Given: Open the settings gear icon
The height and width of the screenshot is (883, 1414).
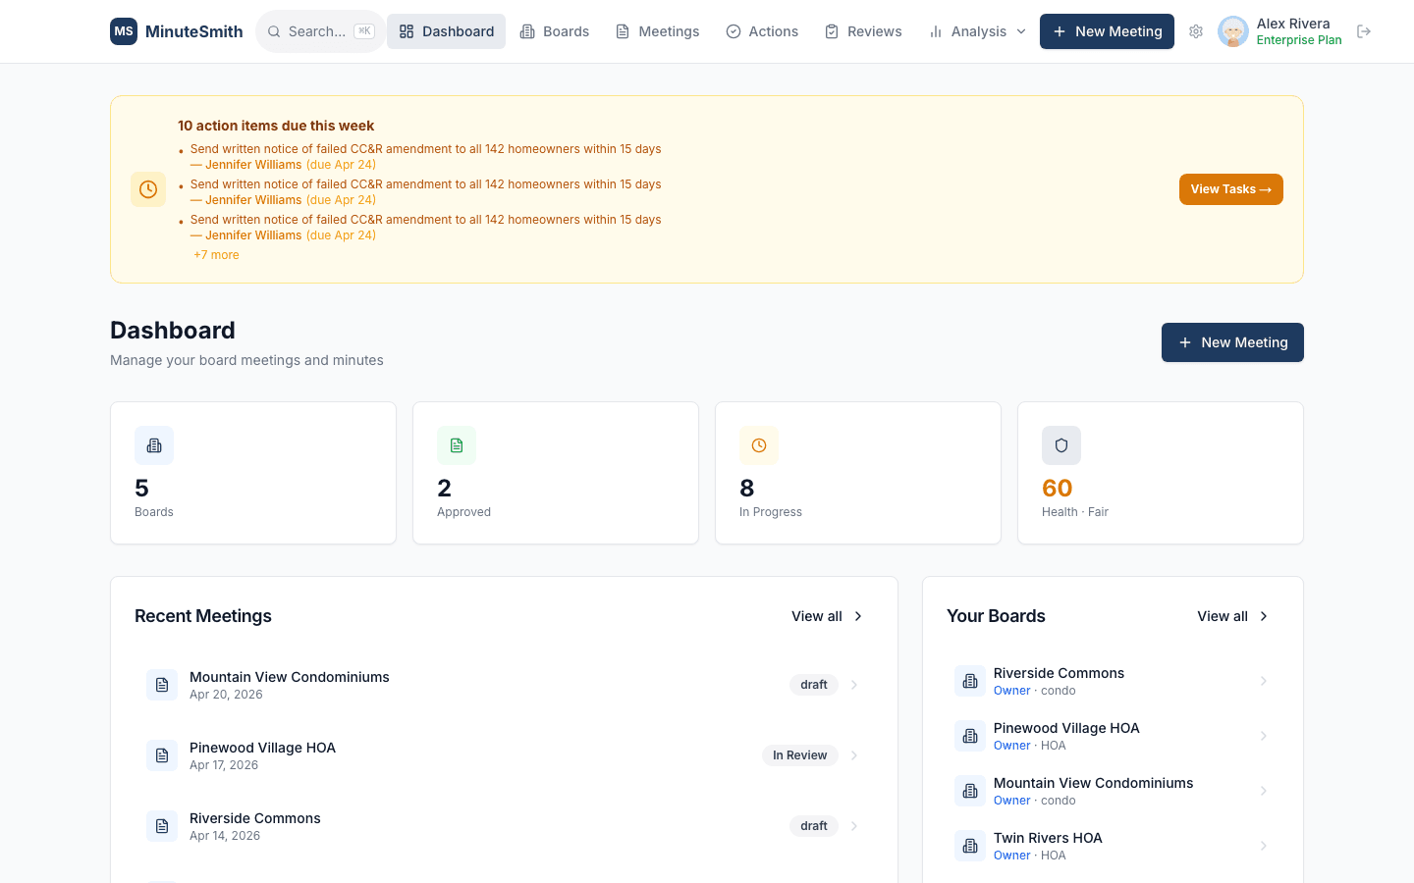Looking at the screenshot, I should 1196,31.
